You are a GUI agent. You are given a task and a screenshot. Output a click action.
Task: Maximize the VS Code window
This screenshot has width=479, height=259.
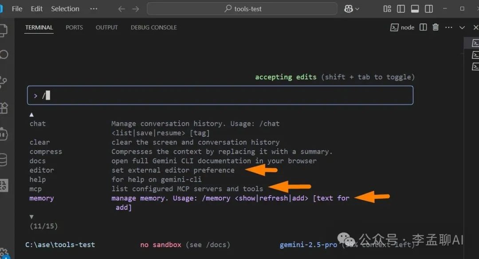click(x=462, y=9)
